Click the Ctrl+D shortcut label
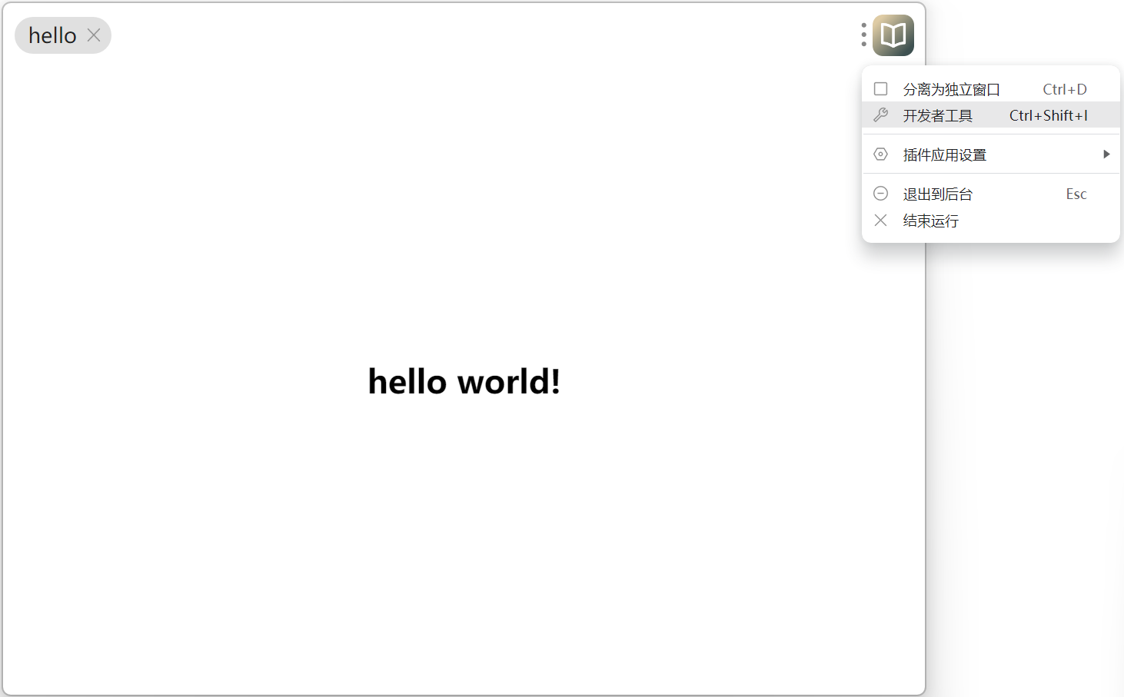This screenshot has width=1124, height=697. pyautogui.click(x=1064, y=88)
